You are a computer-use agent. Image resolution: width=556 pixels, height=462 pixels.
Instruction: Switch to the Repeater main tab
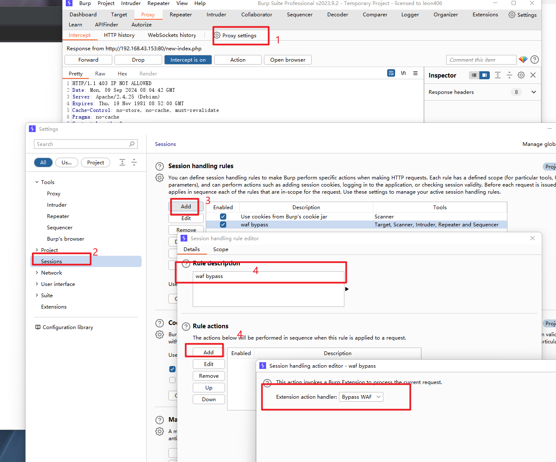tap(181, 15)
